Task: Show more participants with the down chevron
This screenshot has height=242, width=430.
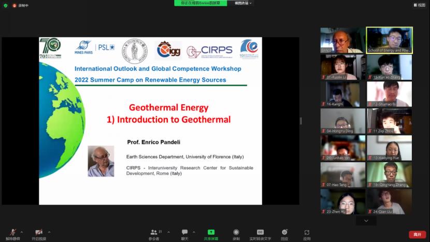Action: (x=366, y=221)
